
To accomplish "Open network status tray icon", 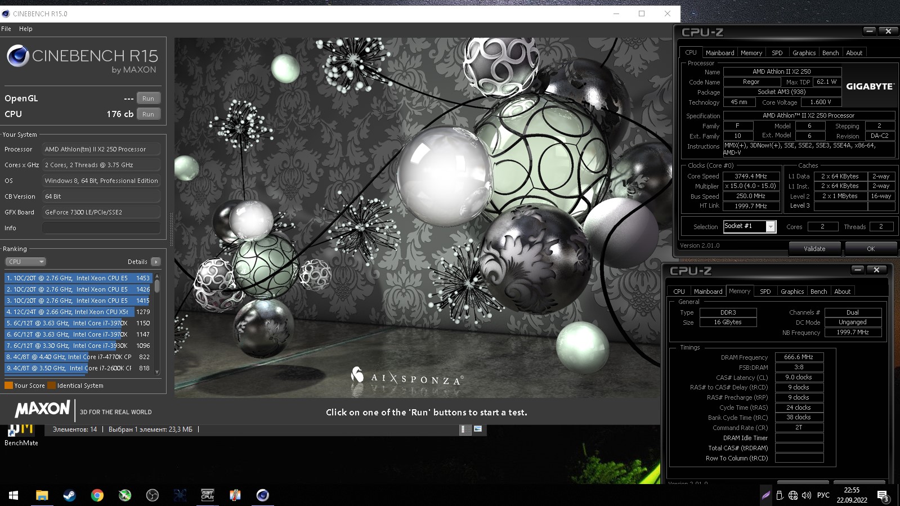I will 793,495.
